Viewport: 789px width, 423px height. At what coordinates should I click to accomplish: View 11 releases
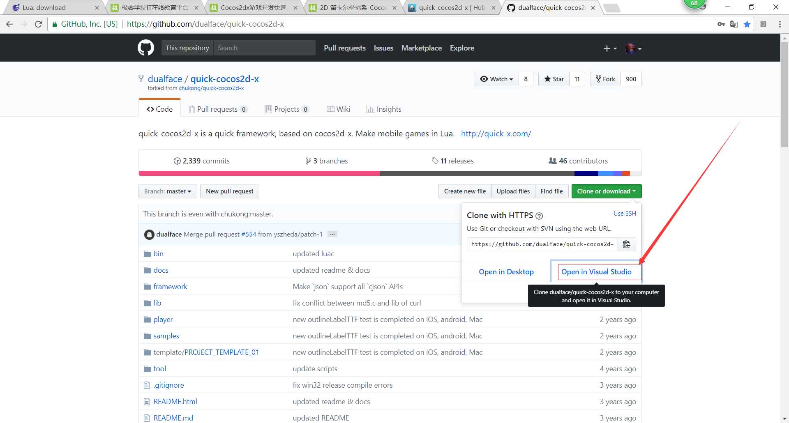pos(452,161)
